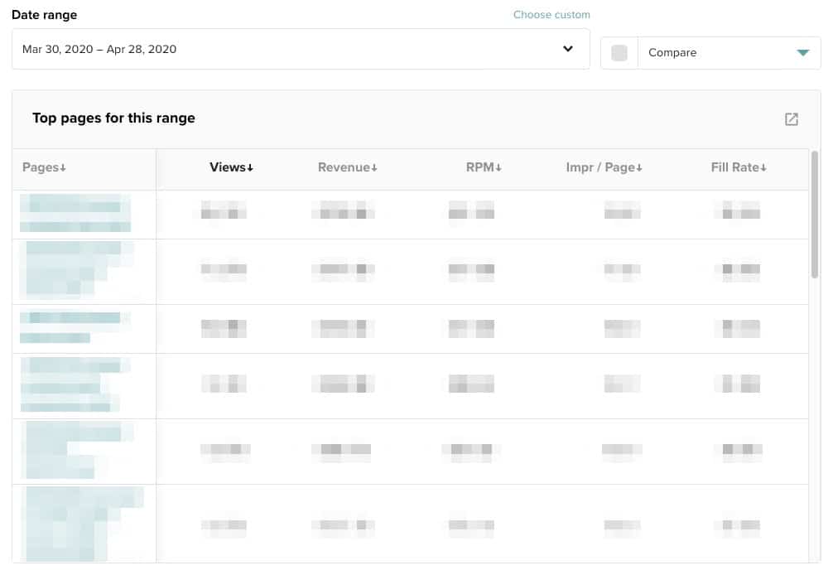Sort the Pages column via its arrow
Viewport: 833px width, 575px height.
click(63, 167)
